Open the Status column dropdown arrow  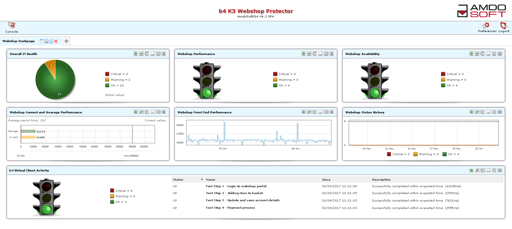[x=202, y=179]
